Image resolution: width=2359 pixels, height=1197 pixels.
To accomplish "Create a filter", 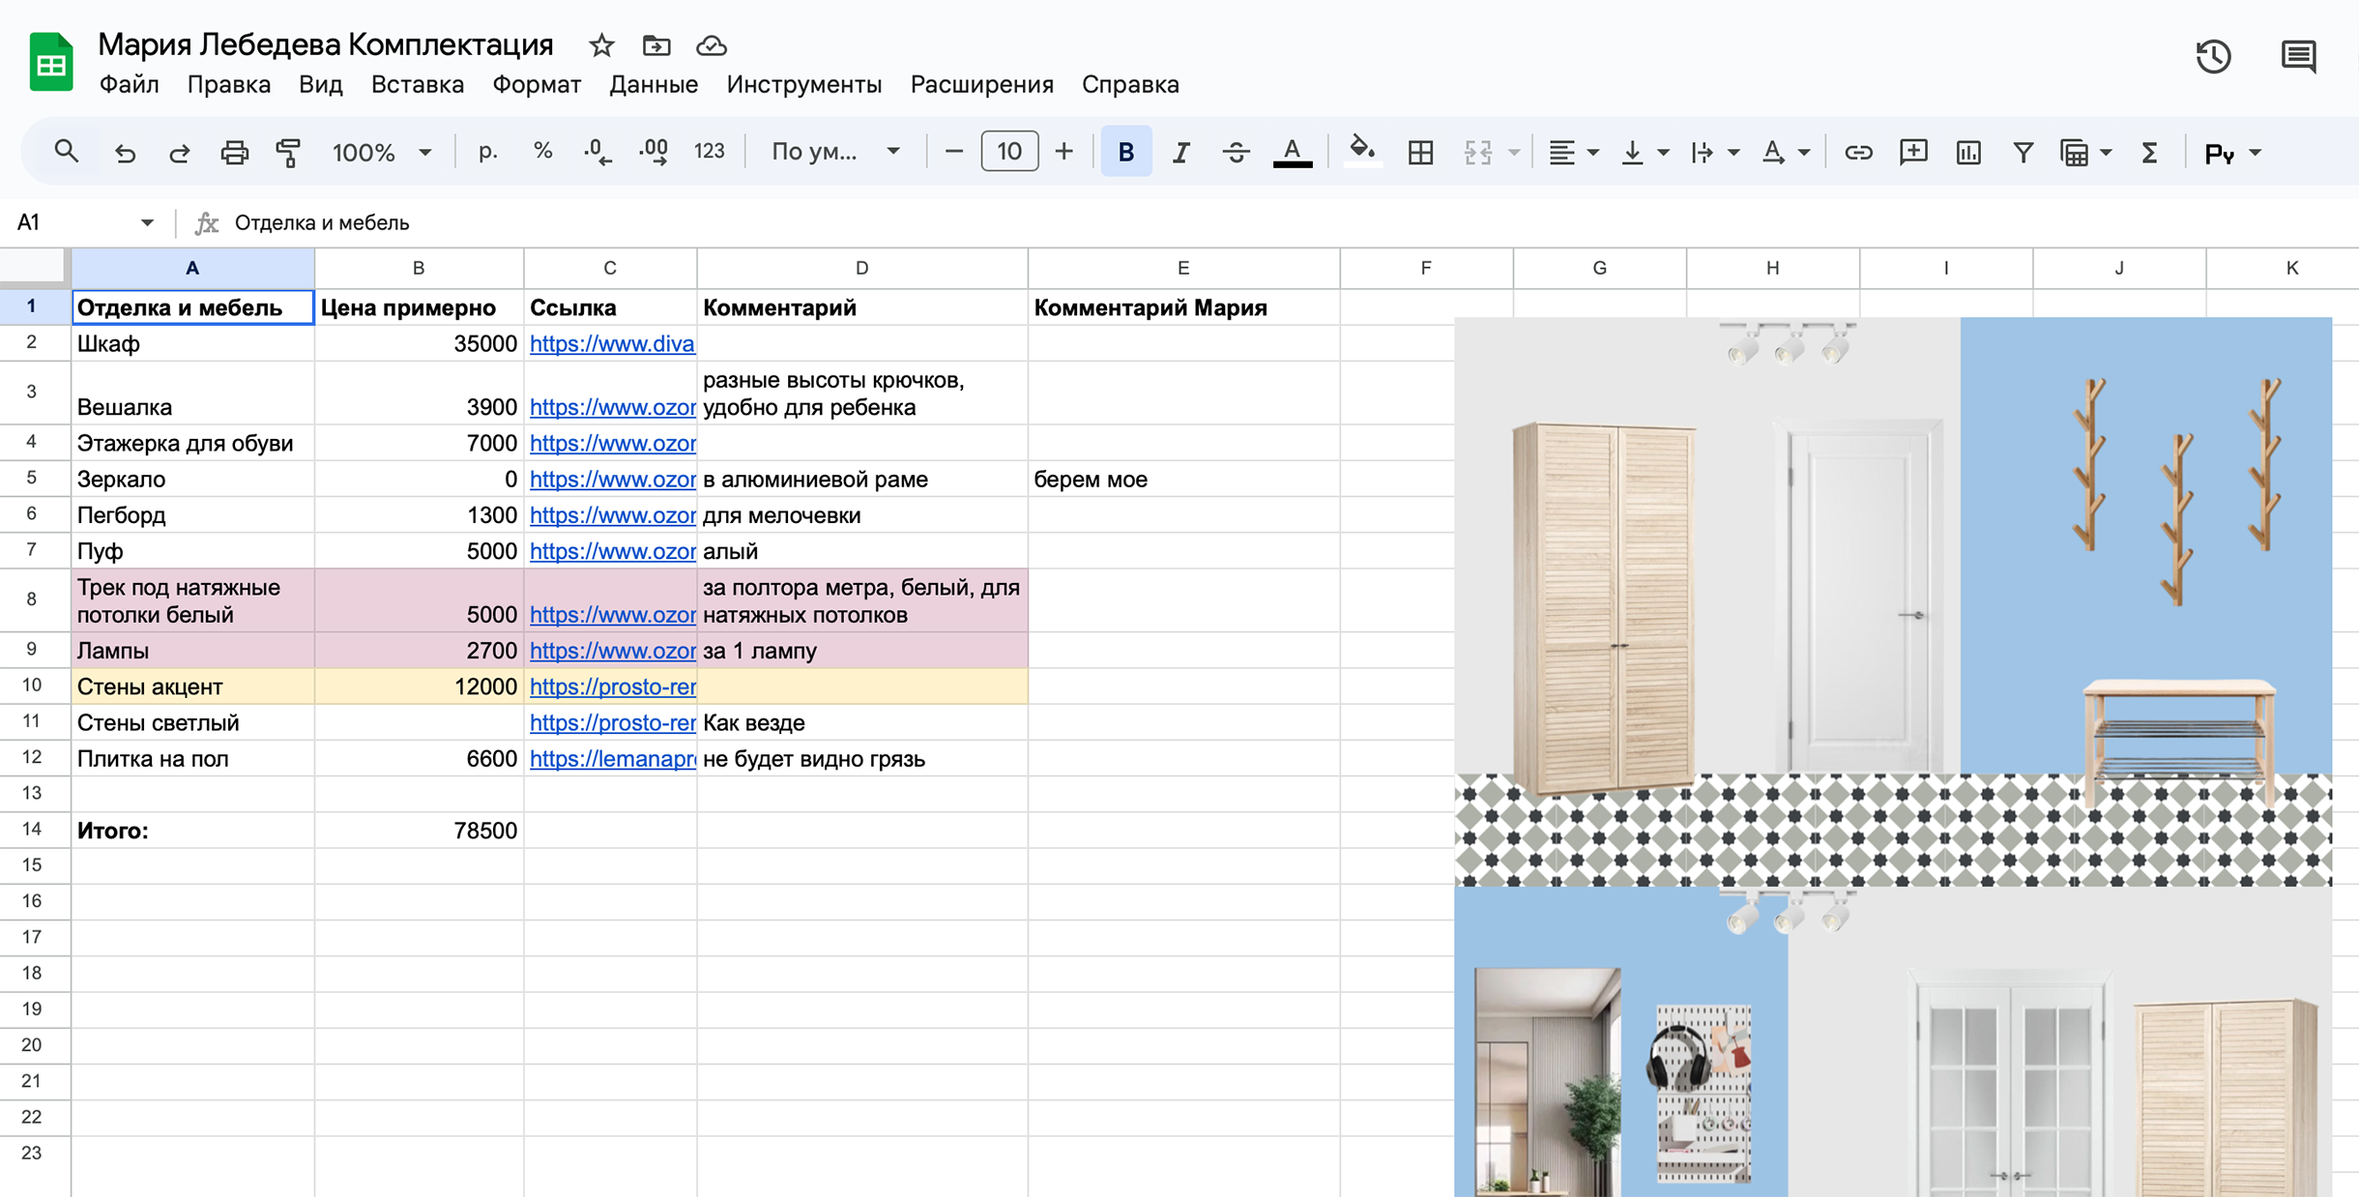I will click(2024, 152).
